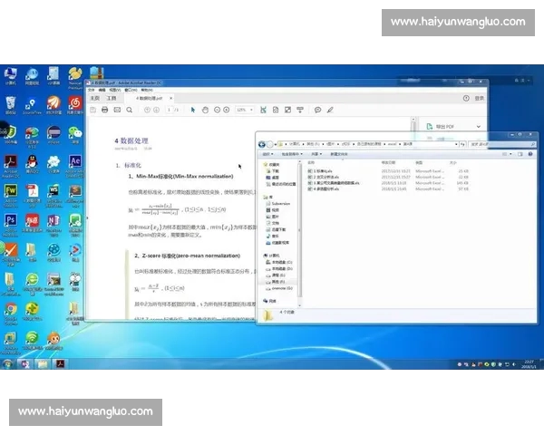Click the Explorer back navigation arrow

pyautogui.click(x=261, y=144)
